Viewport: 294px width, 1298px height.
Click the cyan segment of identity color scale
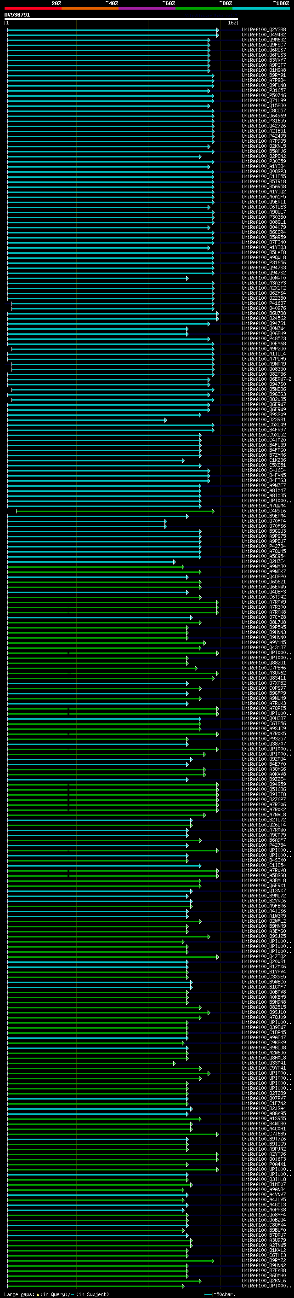261,8
